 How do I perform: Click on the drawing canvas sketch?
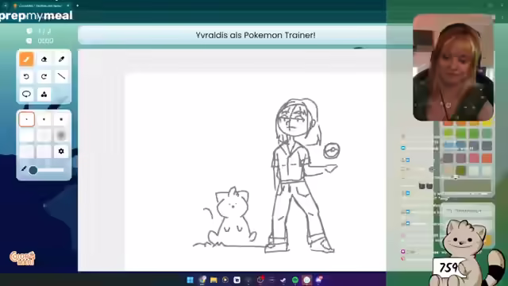tap(256, 172)
